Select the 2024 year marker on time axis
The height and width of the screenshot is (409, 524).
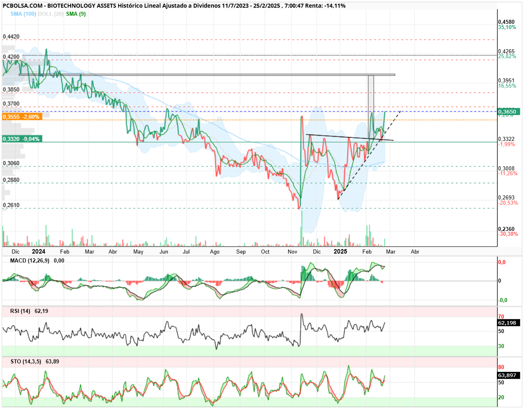tap(39, 251)
